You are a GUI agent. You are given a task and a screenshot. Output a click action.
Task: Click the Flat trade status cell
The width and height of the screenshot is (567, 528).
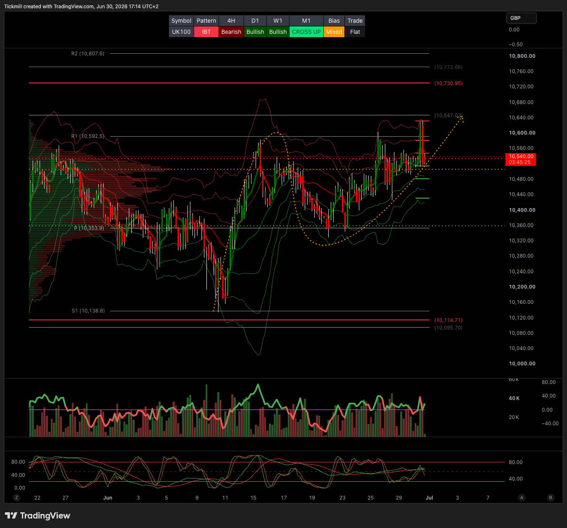[x=355, y=32]
